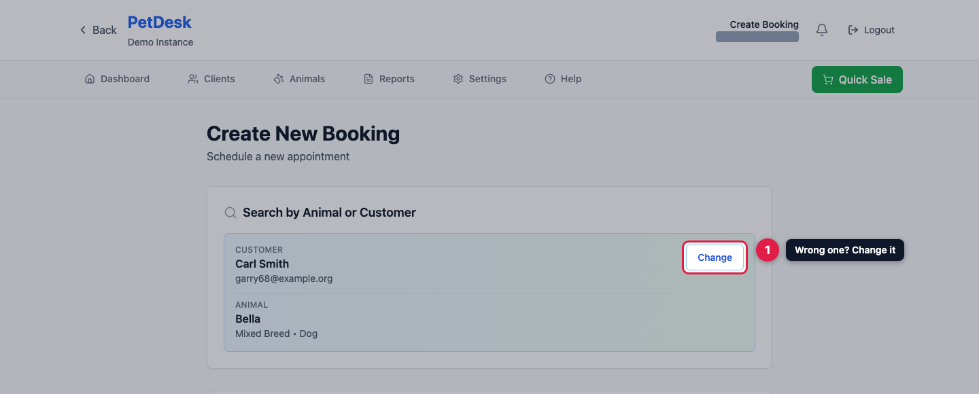The height and width of the screenshot is (394, 979).
Task: Click the PetDesk logo title
Action: click(160, 22)
